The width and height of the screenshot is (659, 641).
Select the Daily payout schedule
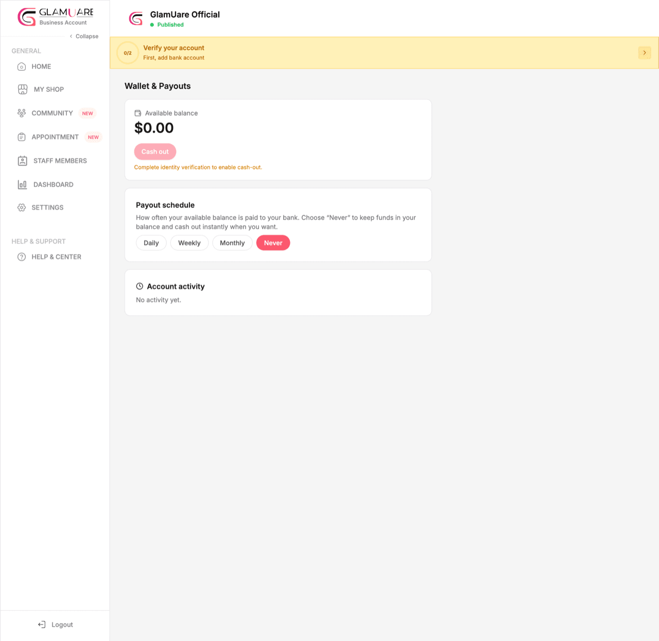coord(151,243)
